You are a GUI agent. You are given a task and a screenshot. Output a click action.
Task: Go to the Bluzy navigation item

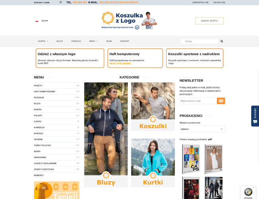tap(60, 41)
